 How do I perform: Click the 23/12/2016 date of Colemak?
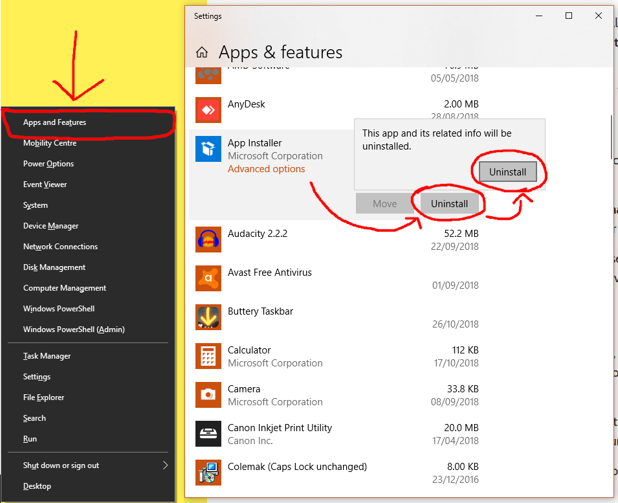click(x=455, y=480)
